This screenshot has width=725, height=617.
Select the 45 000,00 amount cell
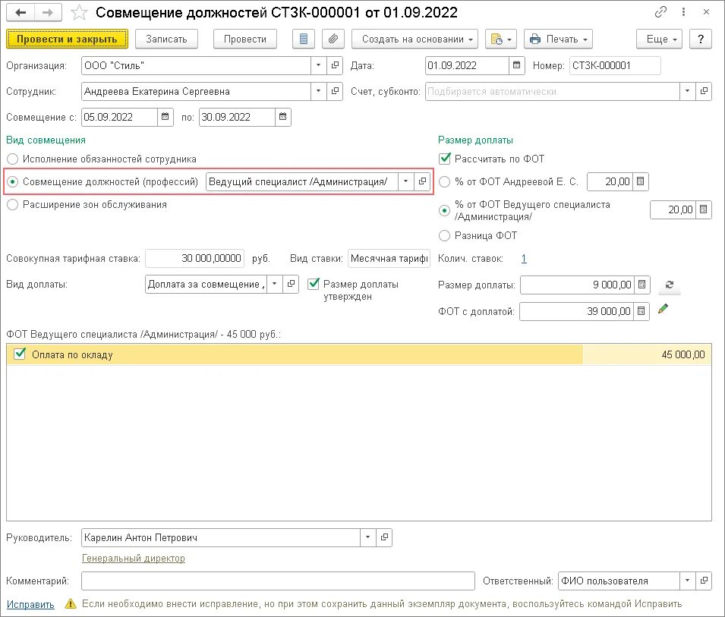(x=647, y=354)
